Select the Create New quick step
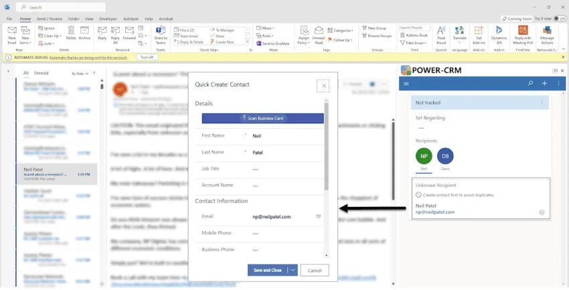This screenshot has height=290, width=569. click(222, 42)
